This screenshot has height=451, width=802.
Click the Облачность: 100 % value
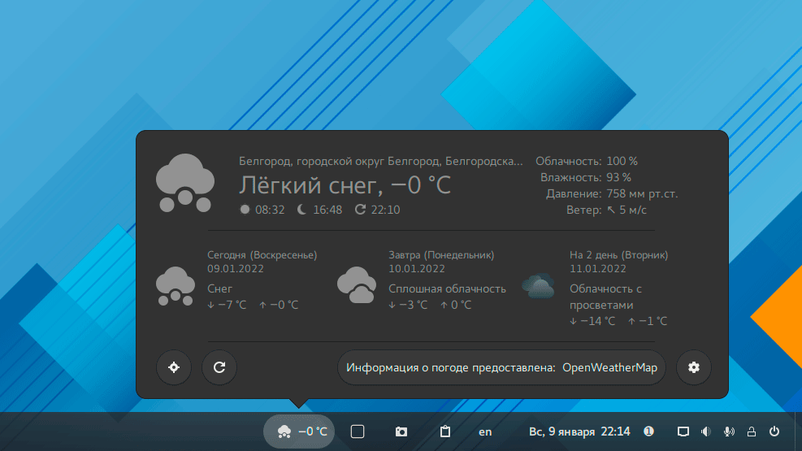(622, 161)
